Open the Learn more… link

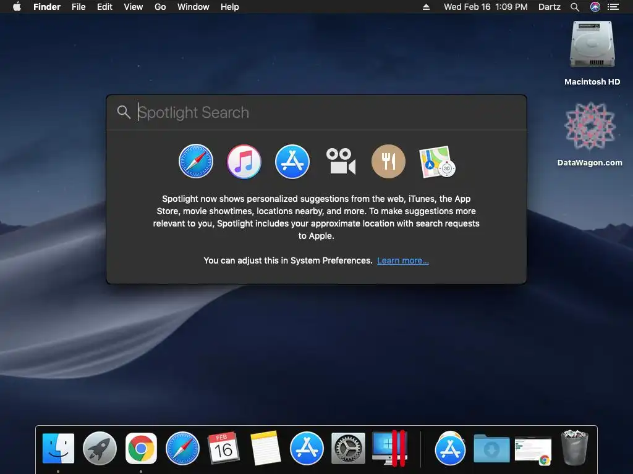[x=403, y=260]
